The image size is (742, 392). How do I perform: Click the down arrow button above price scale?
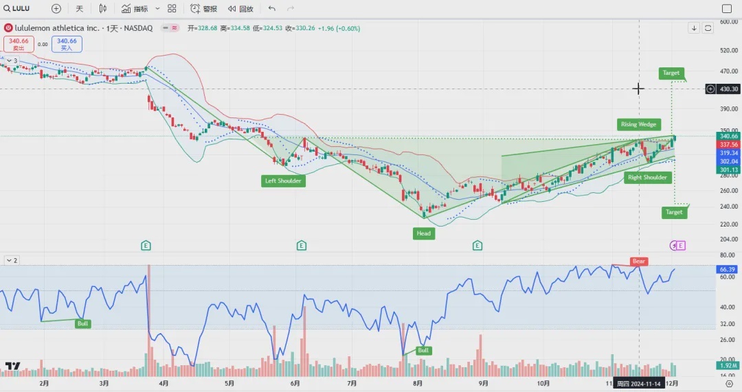695,28
